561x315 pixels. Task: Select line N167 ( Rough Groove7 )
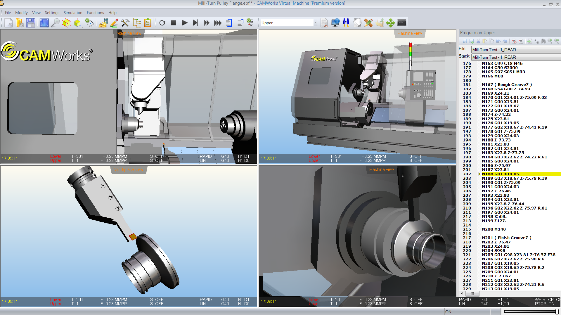[x=507, y=85]
